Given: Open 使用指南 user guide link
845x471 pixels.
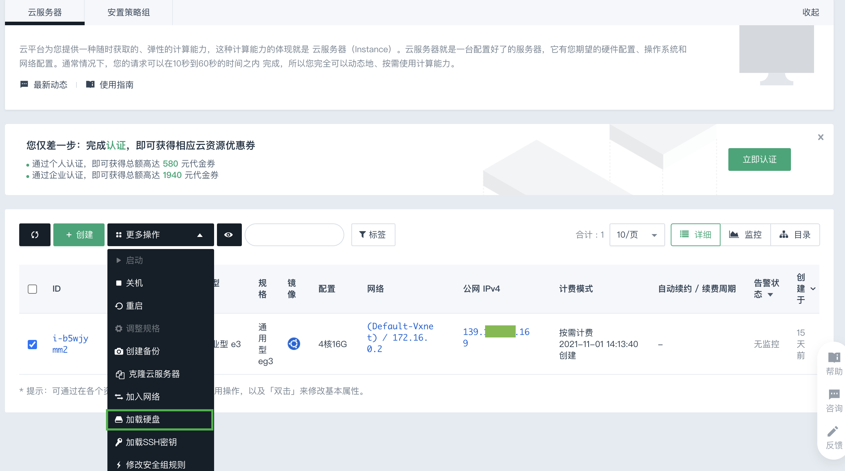Looking at the screenshot, I should click(110, 85).
